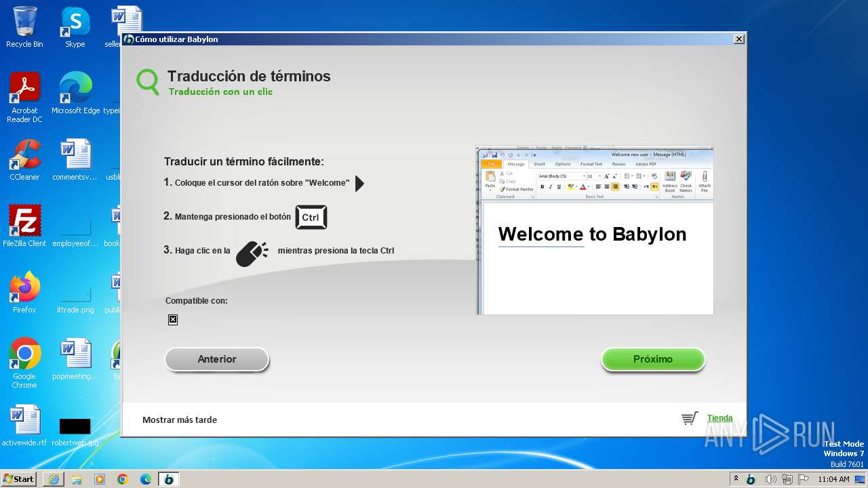Click the Welcome to Babylon preview image
Screen dimensions: 868x488
coord(595,230)
